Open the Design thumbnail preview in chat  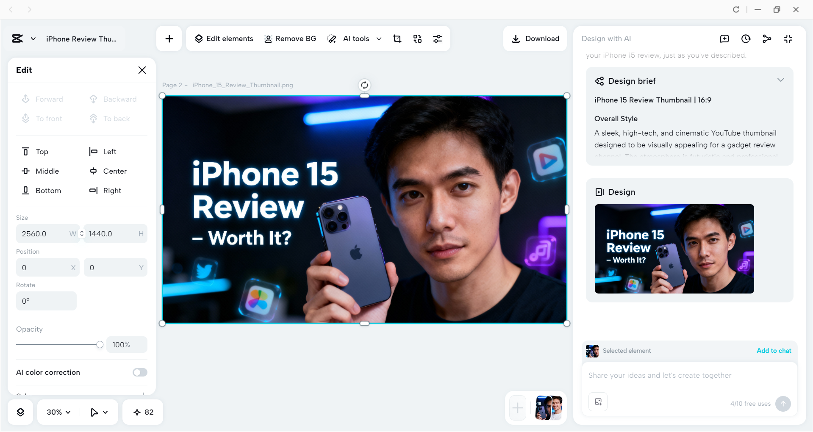pos(674,249)
